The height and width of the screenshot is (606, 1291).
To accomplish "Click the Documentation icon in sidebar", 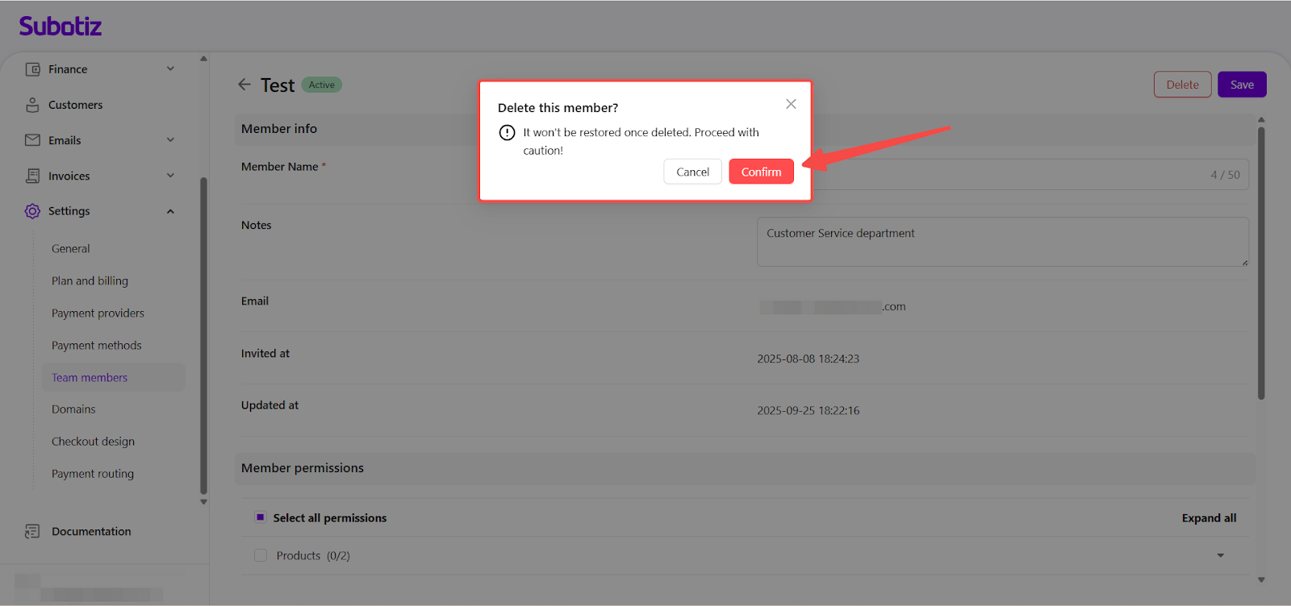I will pyautogui.click(x=32, y=531).
